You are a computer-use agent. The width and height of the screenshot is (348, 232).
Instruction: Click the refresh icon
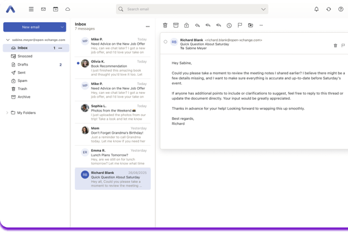[328, 9]
